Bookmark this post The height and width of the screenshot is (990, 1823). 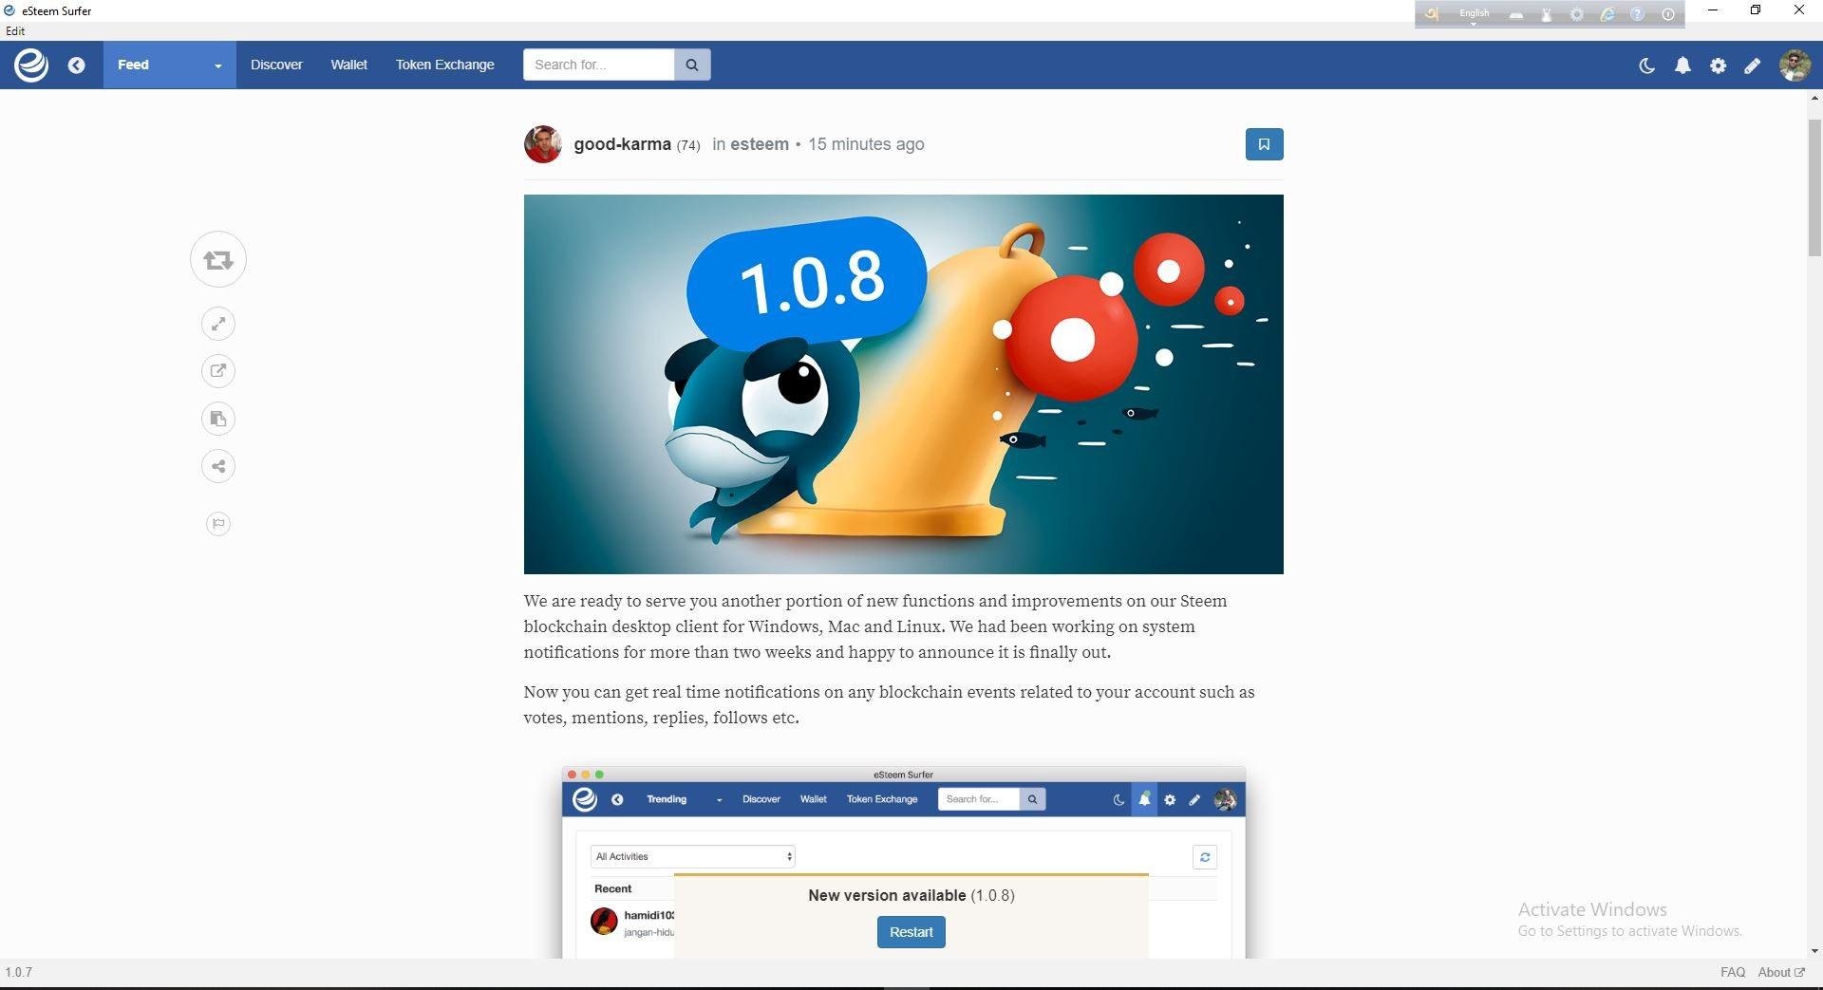1264,144
